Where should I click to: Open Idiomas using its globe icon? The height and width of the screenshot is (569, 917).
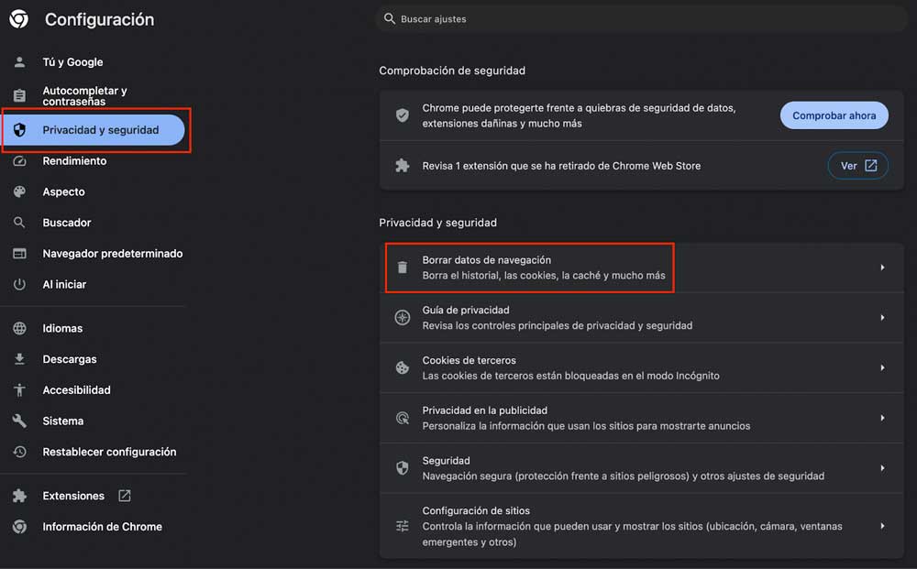pos(19,327)
